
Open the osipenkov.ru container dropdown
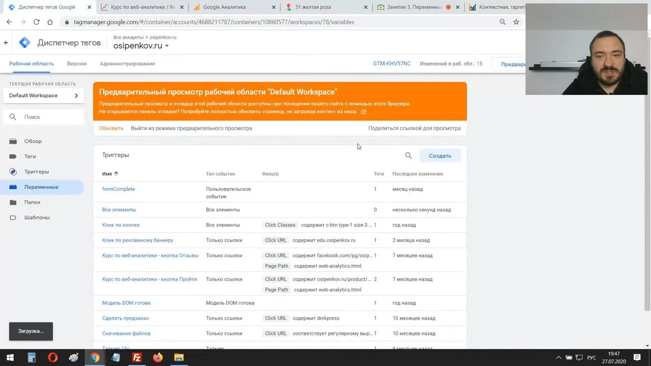tap(141, 46)
